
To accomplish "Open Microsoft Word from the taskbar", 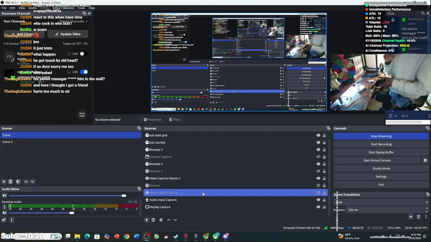I will [x=136, y=237].
